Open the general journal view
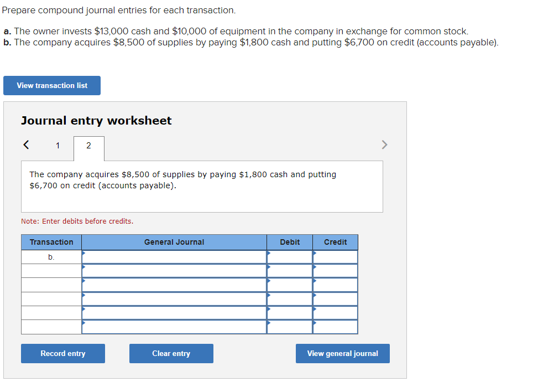 tap(342, 353)
